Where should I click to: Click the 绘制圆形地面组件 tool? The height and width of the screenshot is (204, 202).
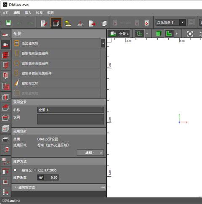click(x=56, y=63)
